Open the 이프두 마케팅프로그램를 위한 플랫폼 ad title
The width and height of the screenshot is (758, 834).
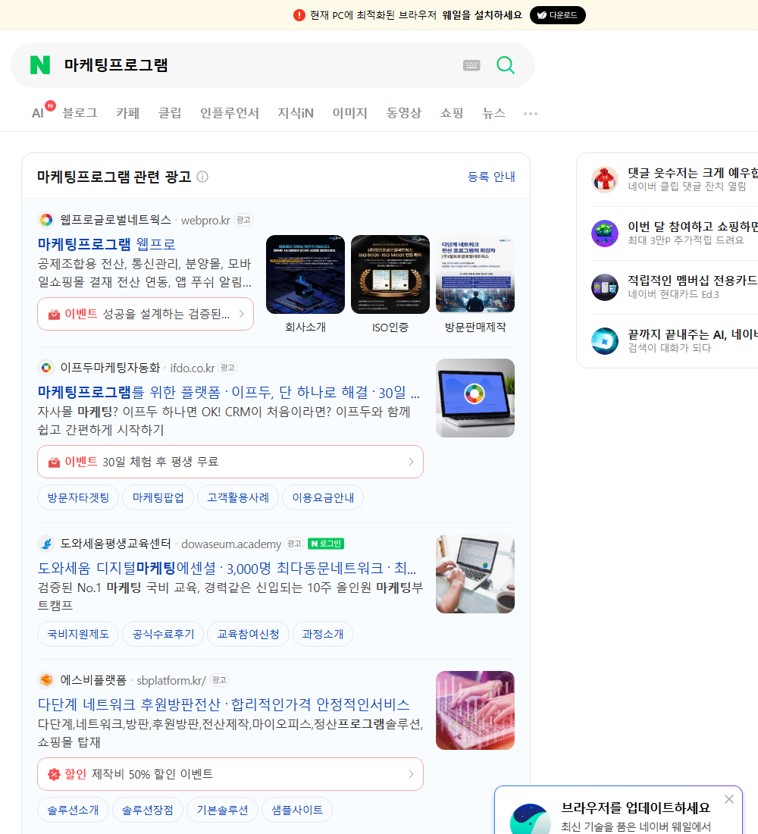229,392
